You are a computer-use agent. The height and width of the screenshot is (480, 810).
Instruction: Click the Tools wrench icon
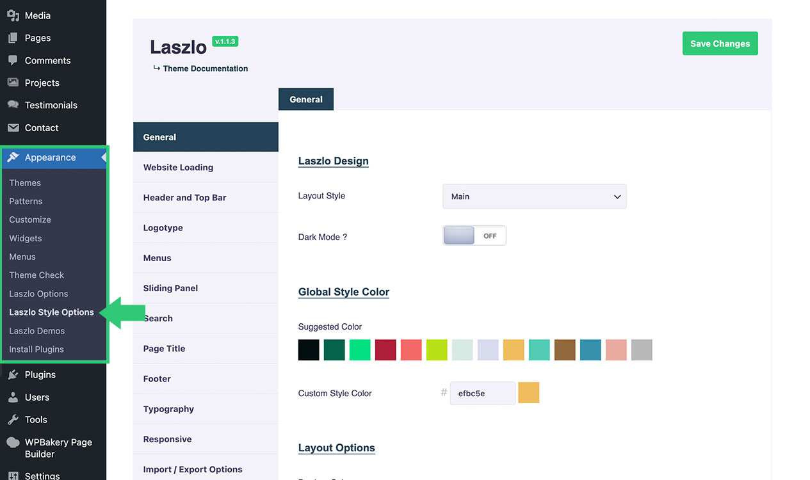[x=13, y=419]
